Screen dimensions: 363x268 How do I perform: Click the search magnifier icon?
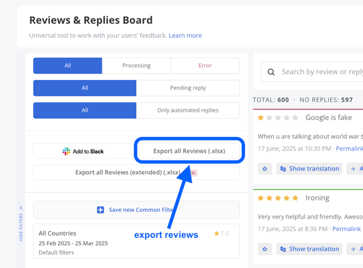[x=271, y=72]
